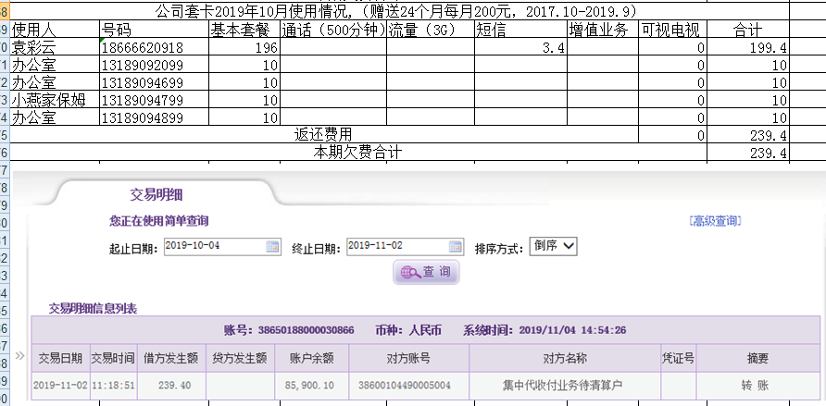This screenshot has height=406, width=826.
Task: Open the 高级查询 advanced query link
Action: [715, 221]
